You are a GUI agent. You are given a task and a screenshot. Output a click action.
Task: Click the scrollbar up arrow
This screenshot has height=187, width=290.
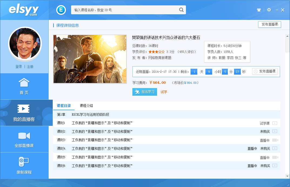point(287,36)
